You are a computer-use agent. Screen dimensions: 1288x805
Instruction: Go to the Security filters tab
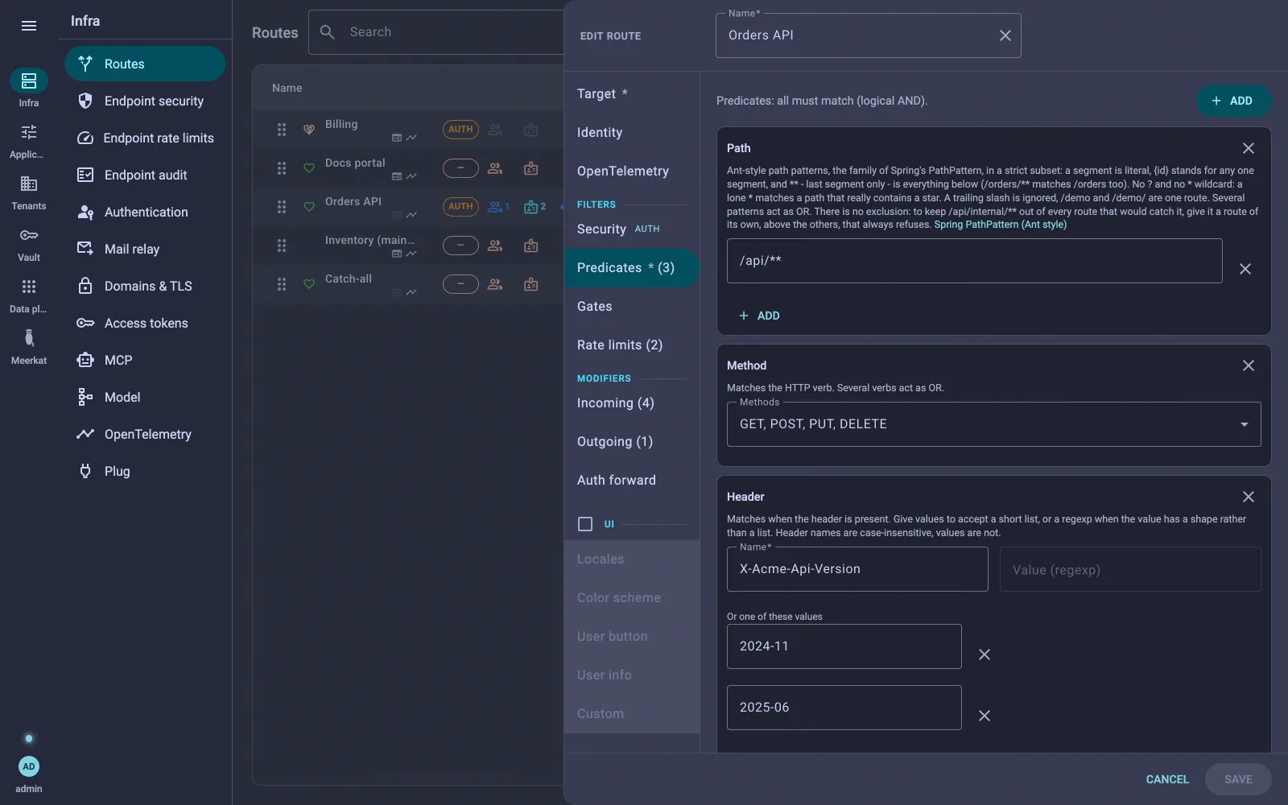tap(631, 229)
